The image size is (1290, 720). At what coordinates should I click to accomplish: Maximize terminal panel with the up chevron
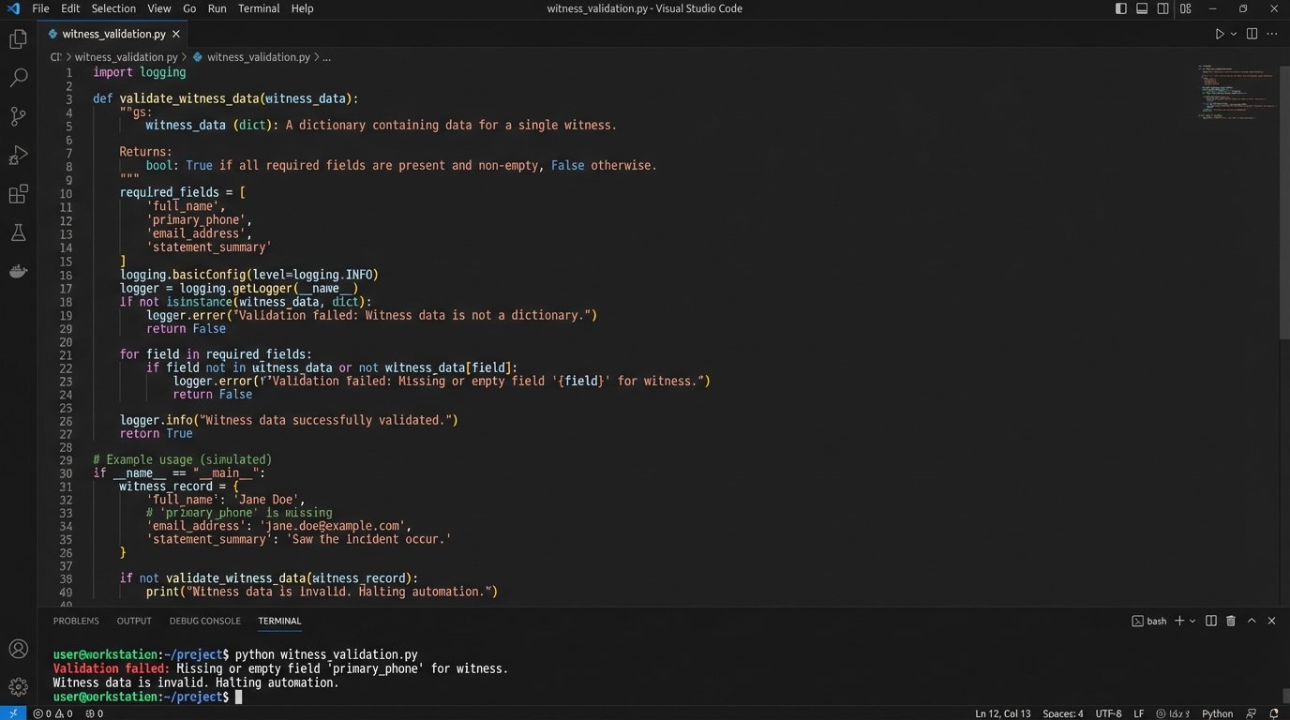(x=1252, y=621)
